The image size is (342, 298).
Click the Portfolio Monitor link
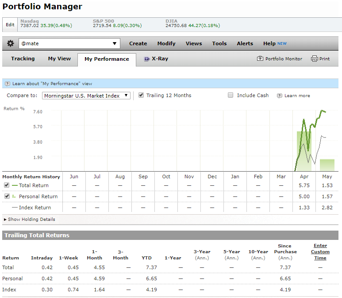(x=284, y=59)
